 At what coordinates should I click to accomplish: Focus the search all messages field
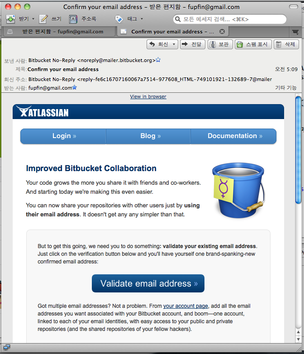click(x=230, y=19)
